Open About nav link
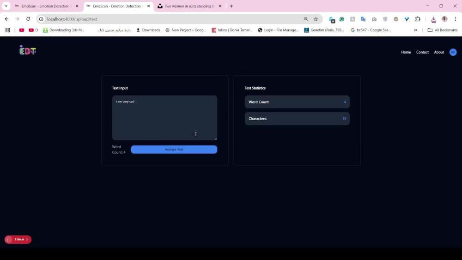This screenshot has width=462, height=260. [439, 52]
